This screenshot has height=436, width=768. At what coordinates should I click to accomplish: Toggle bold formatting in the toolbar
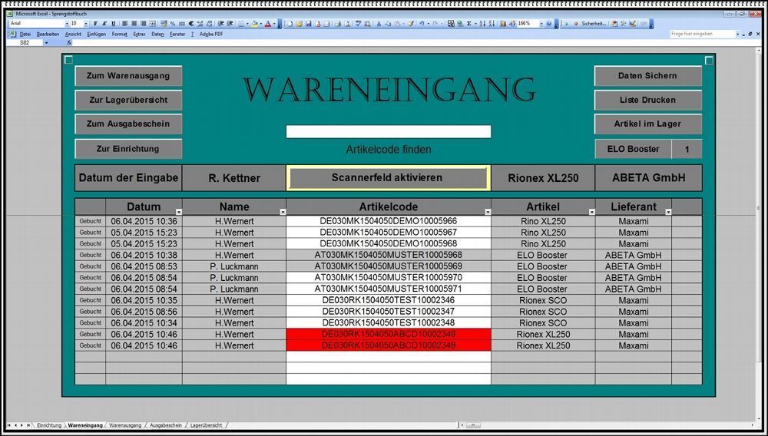coord(95,24)
